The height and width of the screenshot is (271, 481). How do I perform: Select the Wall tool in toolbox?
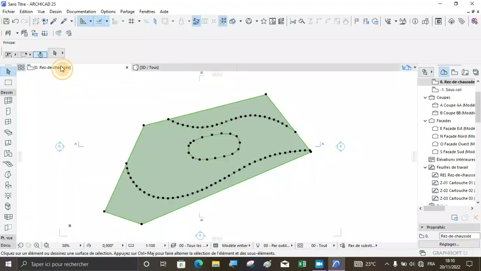pos(8,100)
